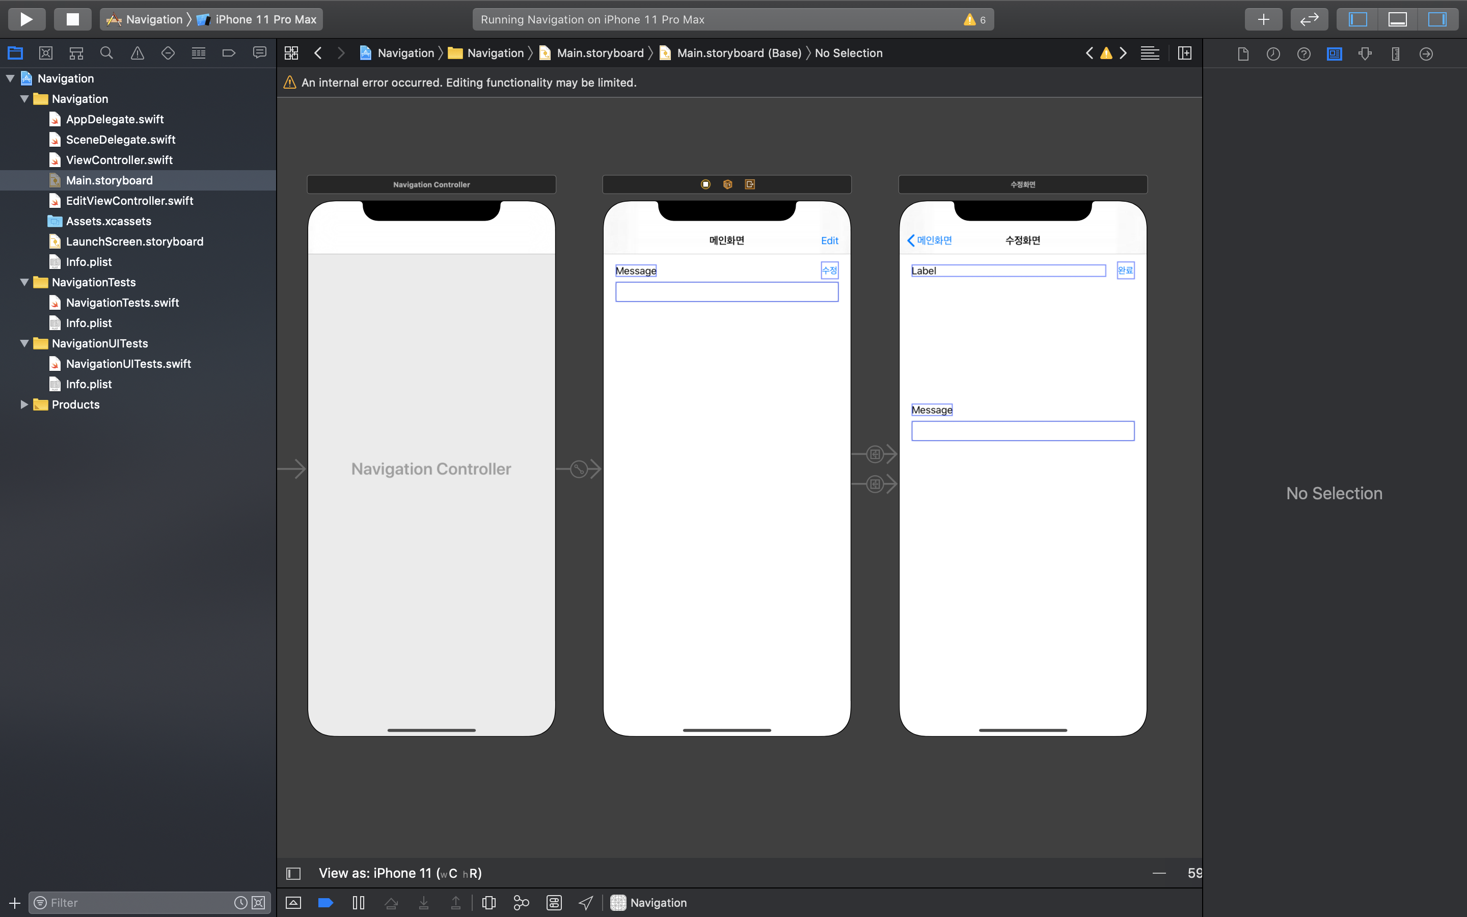
Task: Open the Attributes inspector icon
Action: 1365,53
